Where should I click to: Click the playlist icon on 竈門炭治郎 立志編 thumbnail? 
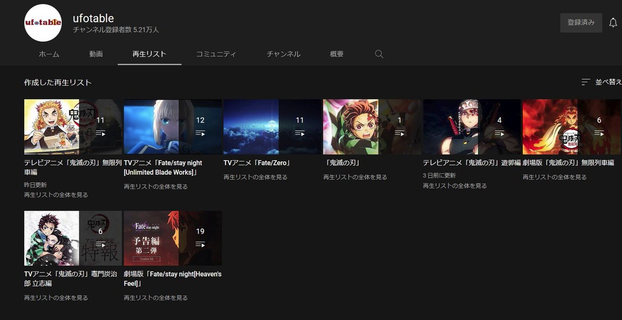[x=101, y=244]
